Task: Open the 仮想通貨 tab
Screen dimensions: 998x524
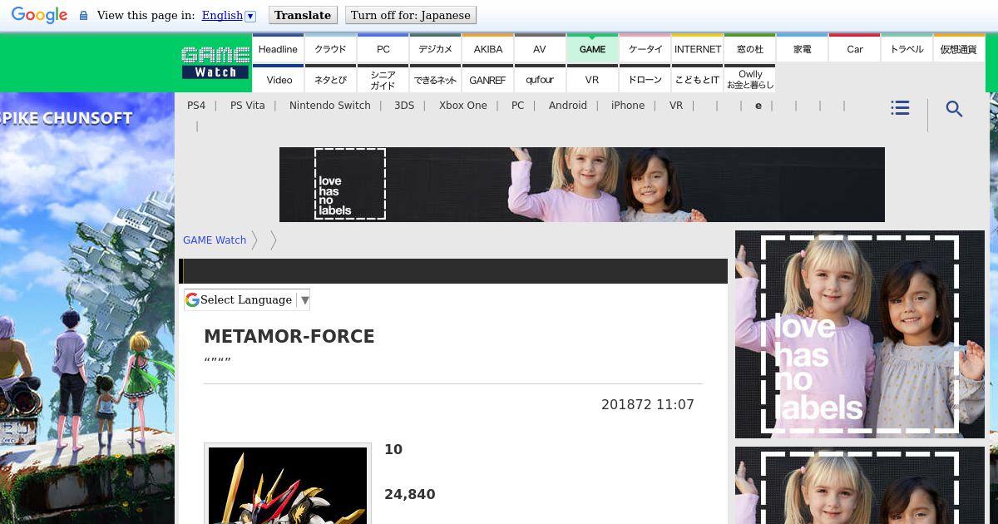Action: click(959, 48)
